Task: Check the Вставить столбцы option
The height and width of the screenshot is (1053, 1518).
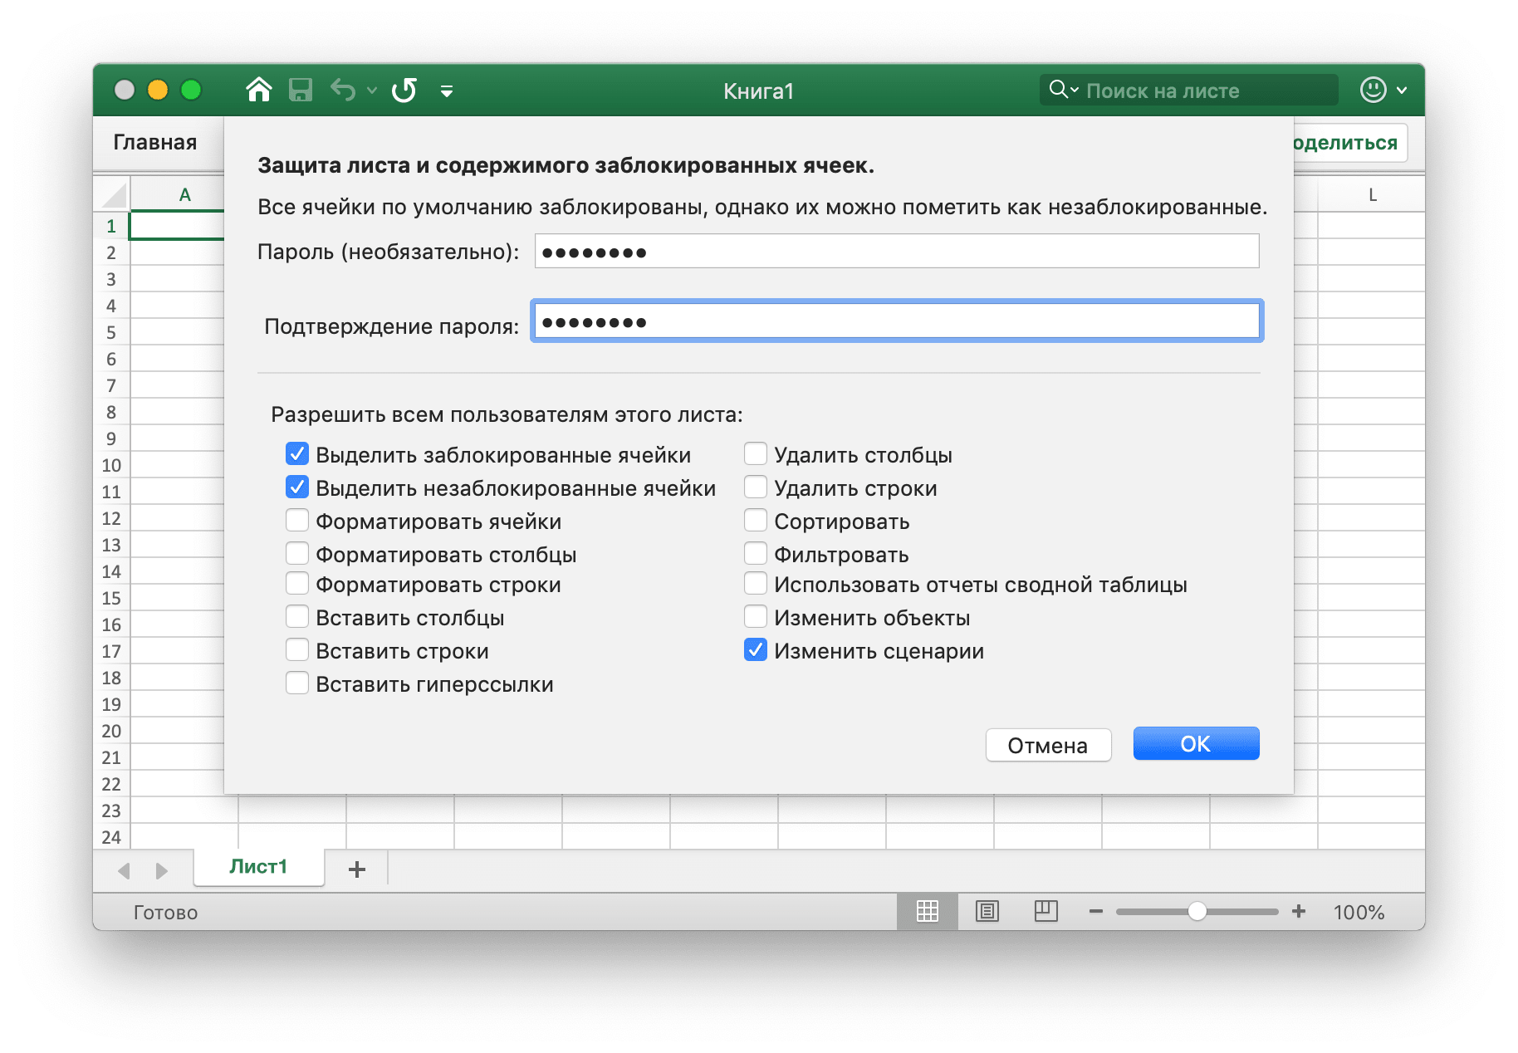Action: 297,616
